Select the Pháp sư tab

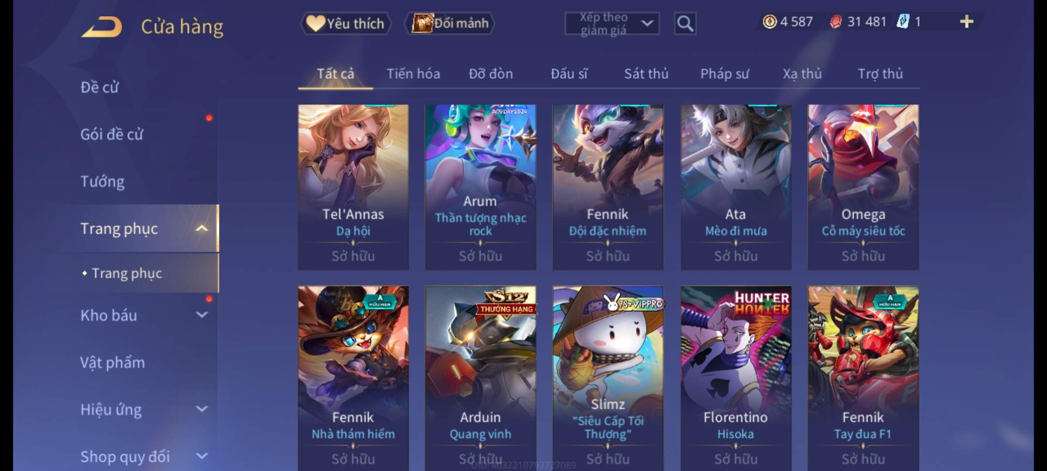pos(724,74)
